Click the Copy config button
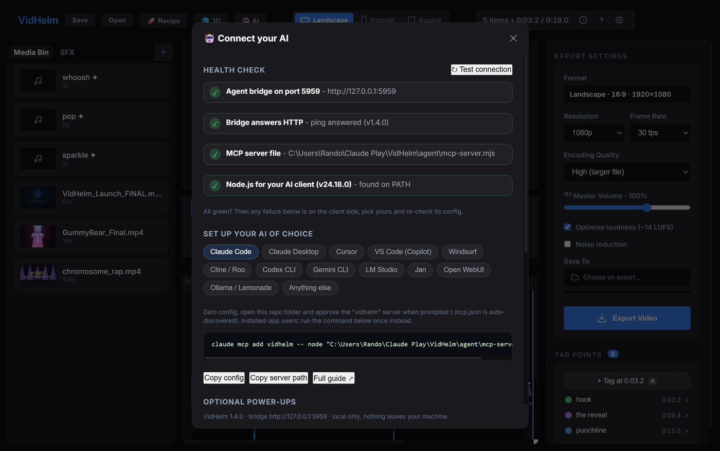Image resolution: width=720 pixels, height=451 pixels. tap(224, 378)
